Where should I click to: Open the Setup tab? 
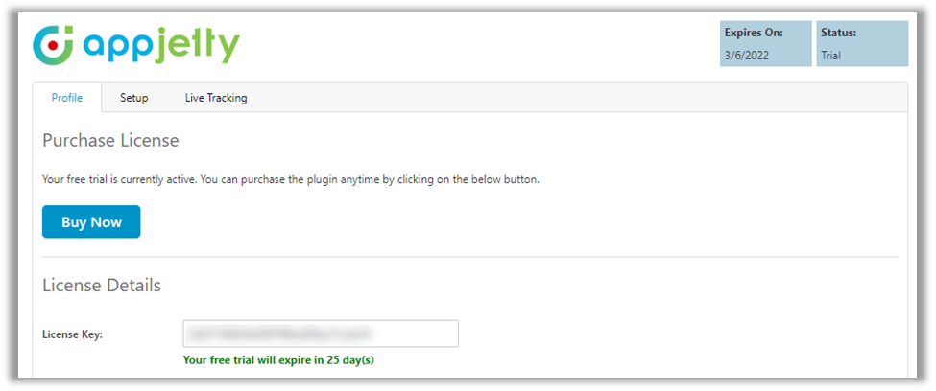134,98
